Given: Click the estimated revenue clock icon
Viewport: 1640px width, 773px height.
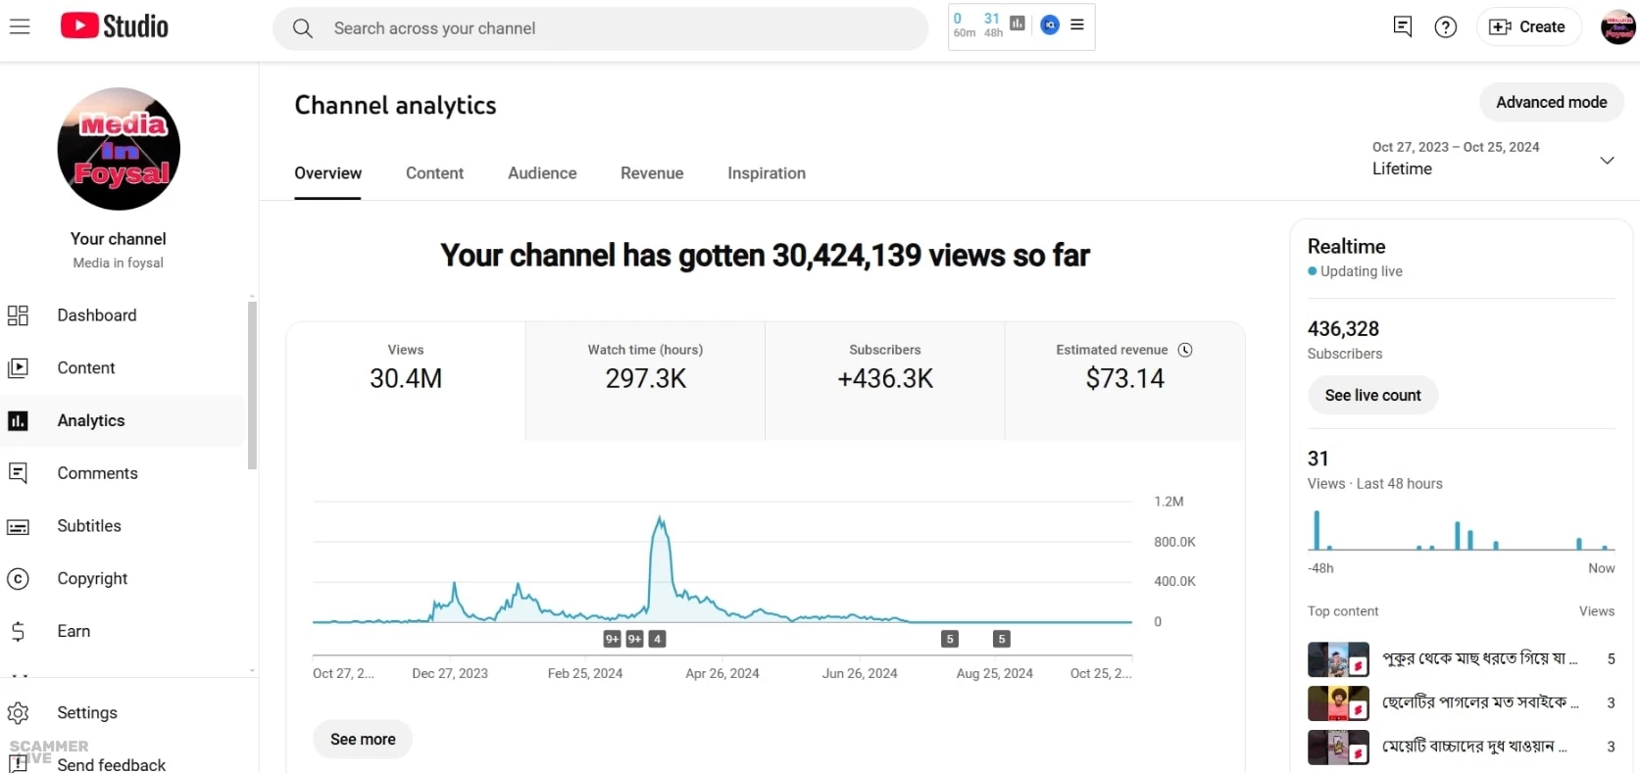Looking at the screenshot, I should pyautogui.click(x=1185, y=350).
